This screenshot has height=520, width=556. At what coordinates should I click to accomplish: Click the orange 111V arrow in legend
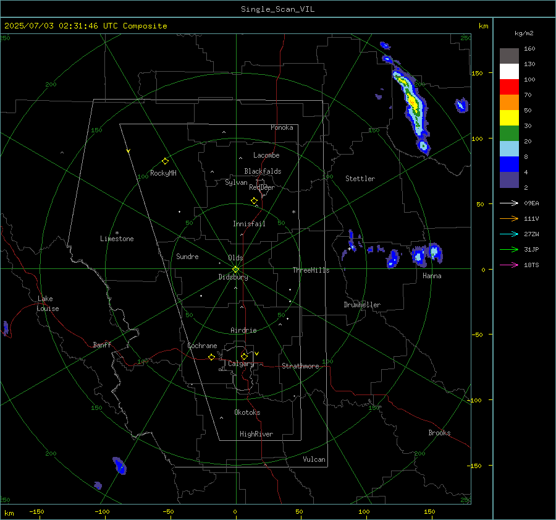click(x=509, y=219)
